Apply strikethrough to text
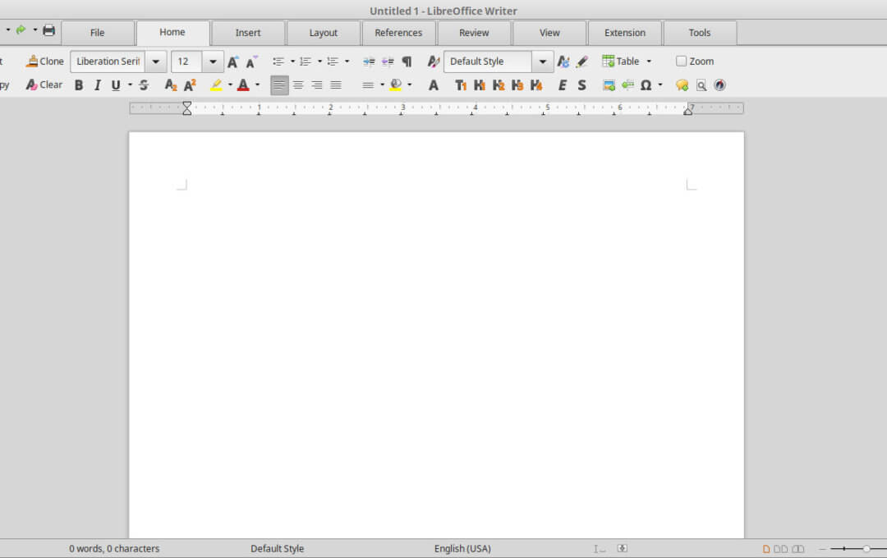This screenshot has width=887, height=558. coord(144,85)
